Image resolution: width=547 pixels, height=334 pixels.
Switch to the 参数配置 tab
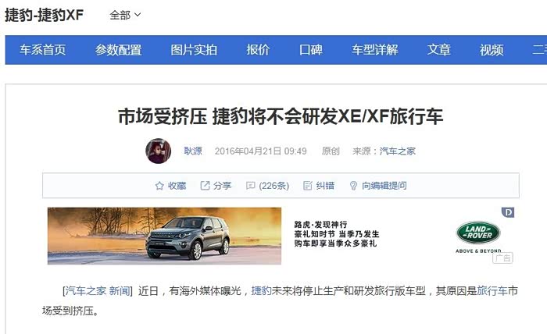tap(118, 50)
